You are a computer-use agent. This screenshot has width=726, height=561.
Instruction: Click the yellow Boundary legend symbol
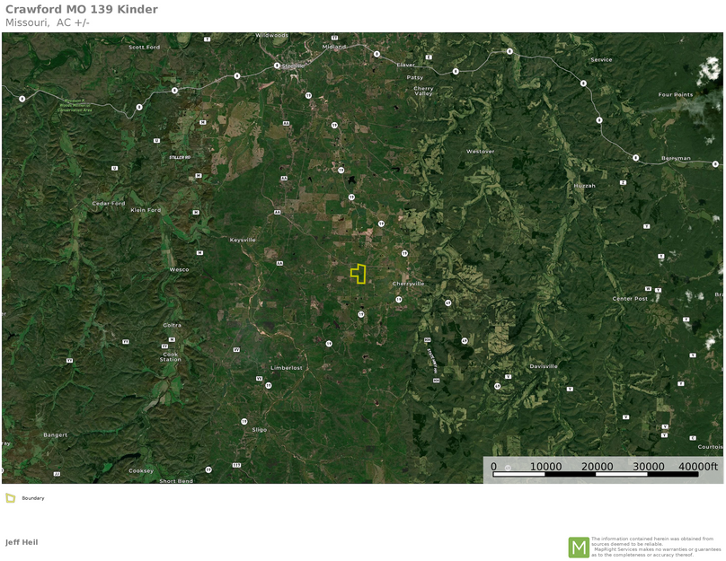tap(10, 498)
